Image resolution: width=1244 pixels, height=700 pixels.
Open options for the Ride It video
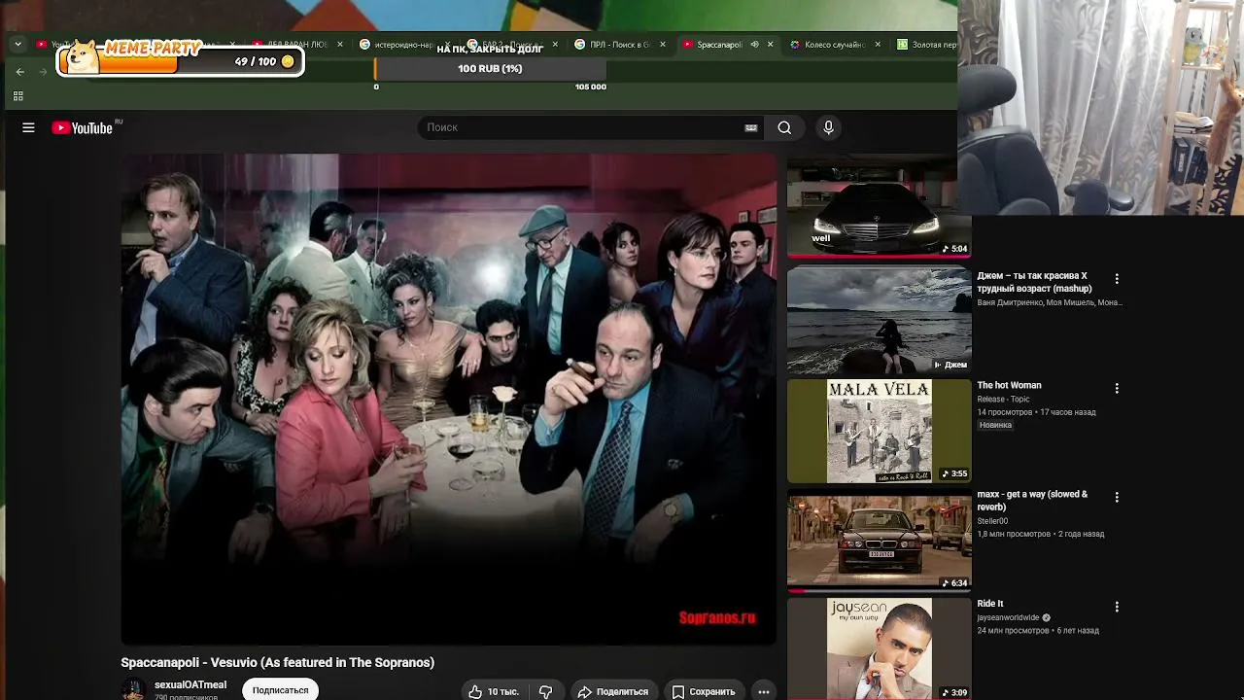pyautogui.click(x=1117, y=607)
